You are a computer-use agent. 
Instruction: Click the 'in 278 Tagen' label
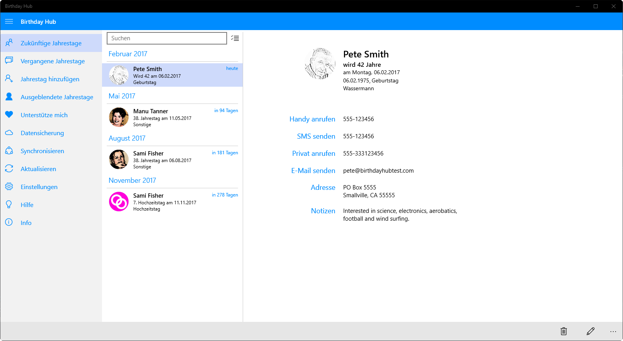(225, 195)
